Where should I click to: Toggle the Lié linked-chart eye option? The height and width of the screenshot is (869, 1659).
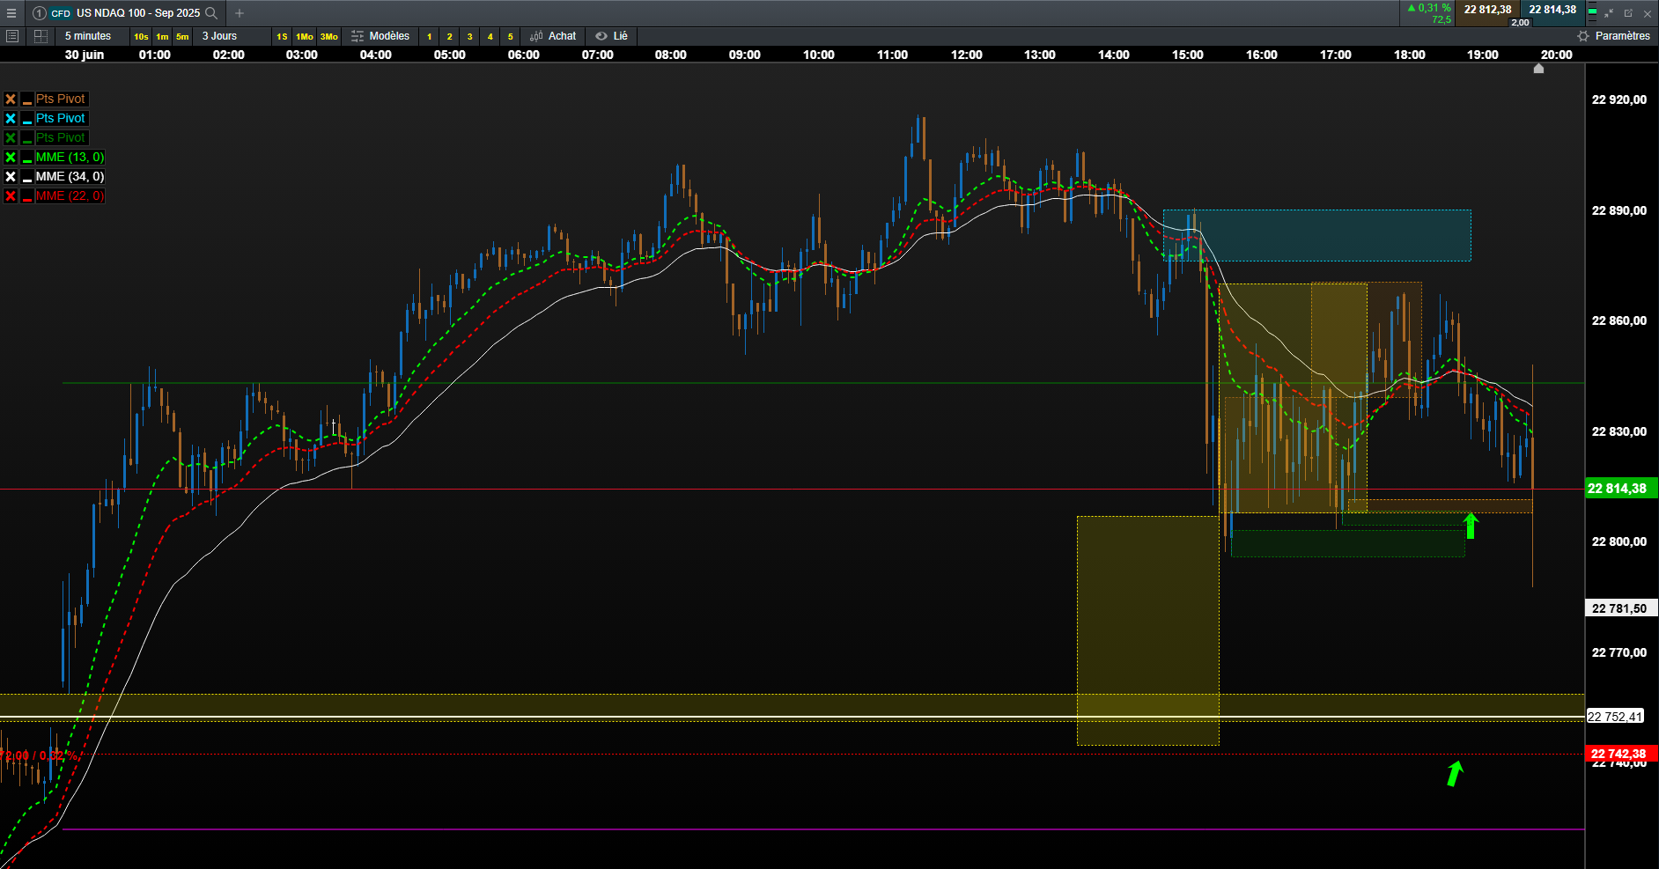point(612,36)
